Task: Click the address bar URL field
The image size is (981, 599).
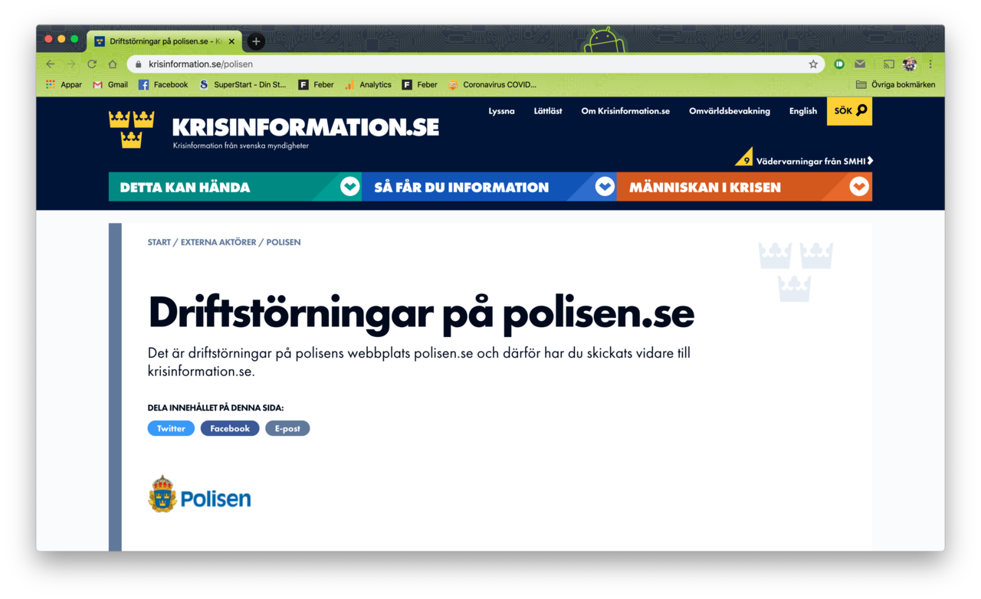Action: 475,64
